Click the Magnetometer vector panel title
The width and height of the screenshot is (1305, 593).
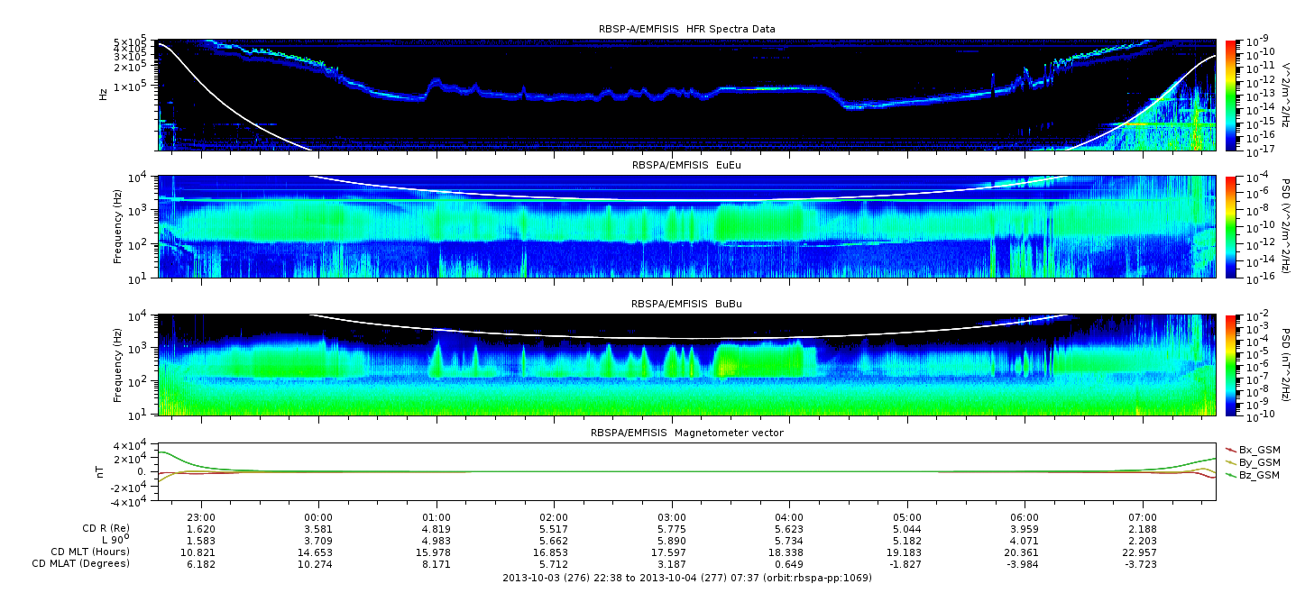click(686, 433)
